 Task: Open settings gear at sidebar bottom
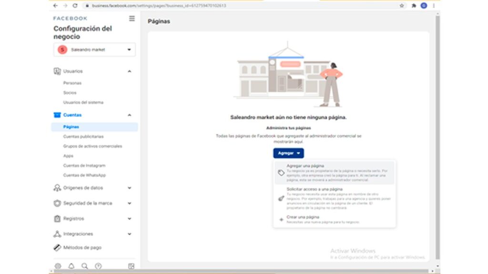(x=58, y=266)
